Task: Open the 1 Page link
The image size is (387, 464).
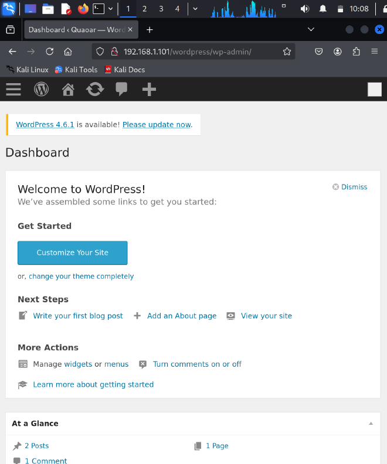Action: 218,446
